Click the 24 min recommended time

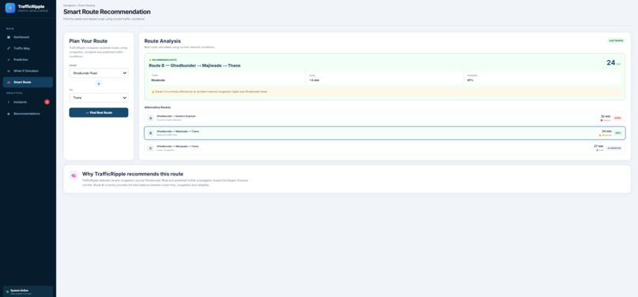613,62
